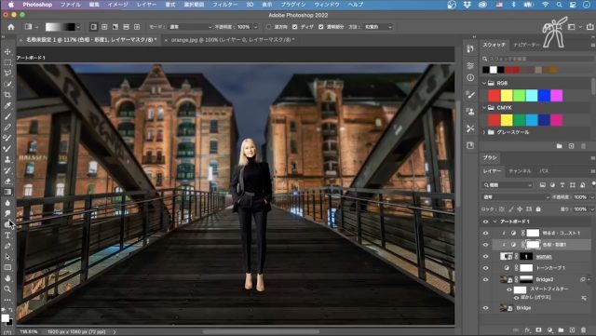The width and height of the screenshot is (596, 336).
Task: Open the 方法 method dropdown
Action: tap(378, 27)
